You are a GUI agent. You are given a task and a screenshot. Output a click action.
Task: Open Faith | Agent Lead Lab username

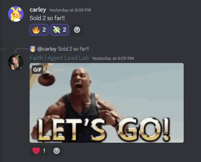59,58
